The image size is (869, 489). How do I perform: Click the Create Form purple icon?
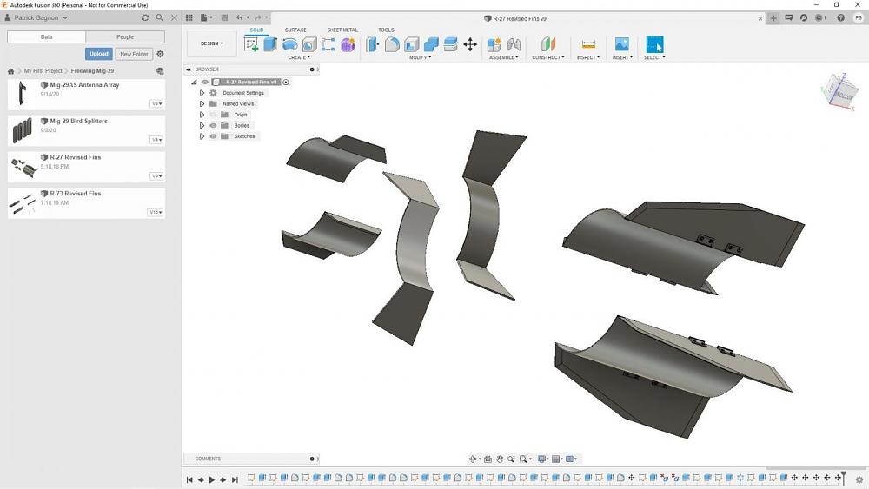coord(348,44)
